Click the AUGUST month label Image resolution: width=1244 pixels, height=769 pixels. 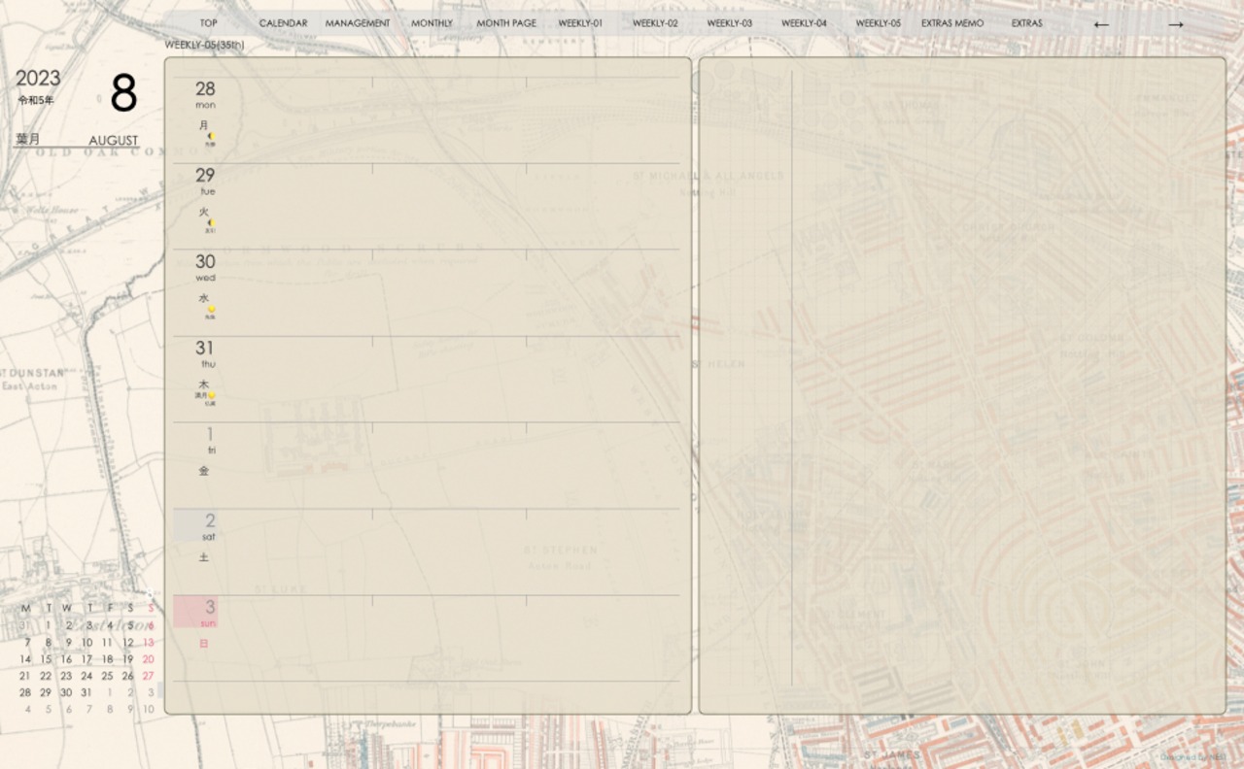[114, 141]
